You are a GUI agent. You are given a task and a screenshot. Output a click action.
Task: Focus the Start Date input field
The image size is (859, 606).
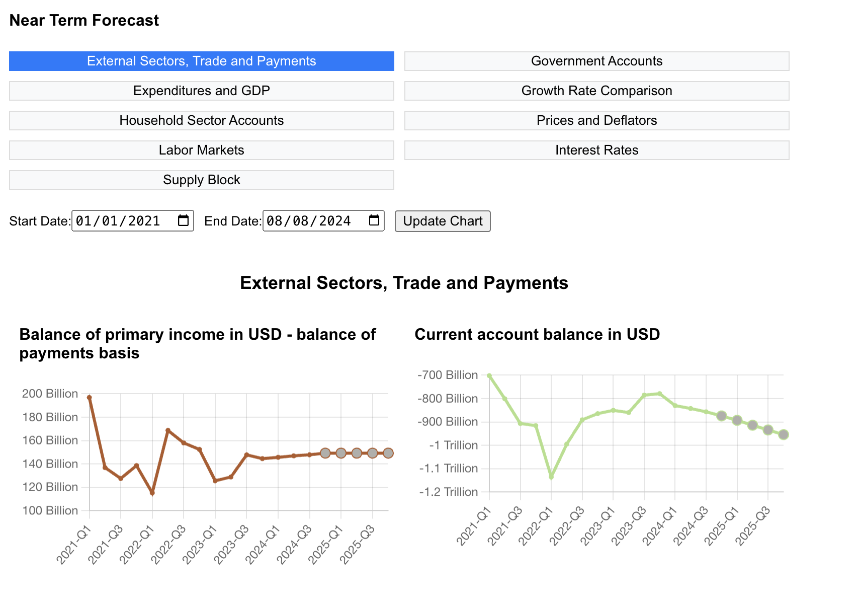pyautogui.click(x=133, y=221)
